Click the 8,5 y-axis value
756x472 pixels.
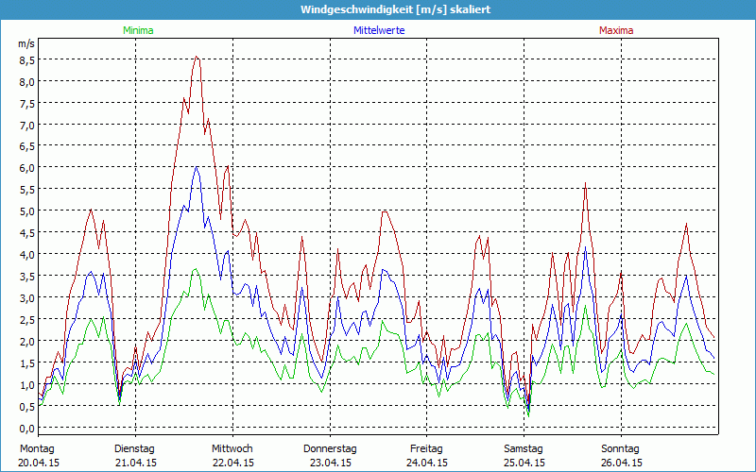26,60
